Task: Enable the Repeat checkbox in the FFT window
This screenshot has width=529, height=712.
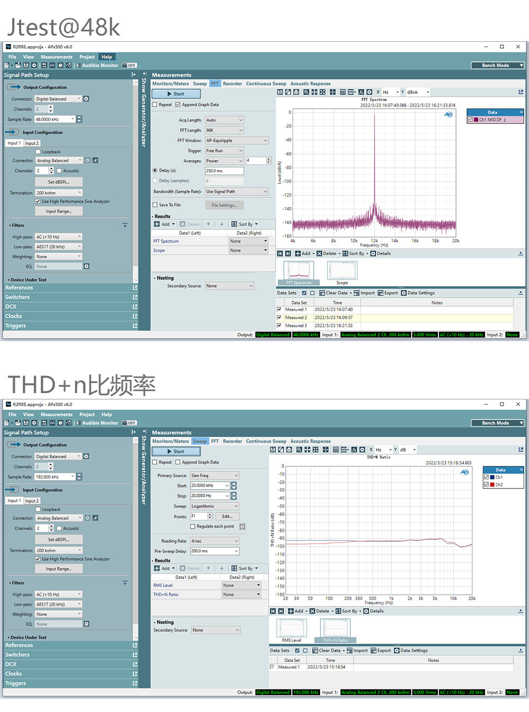Action: click(154, 105)
